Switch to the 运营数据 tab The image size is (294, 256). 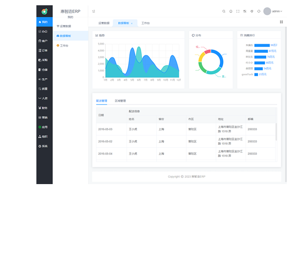tap(104, 23)
